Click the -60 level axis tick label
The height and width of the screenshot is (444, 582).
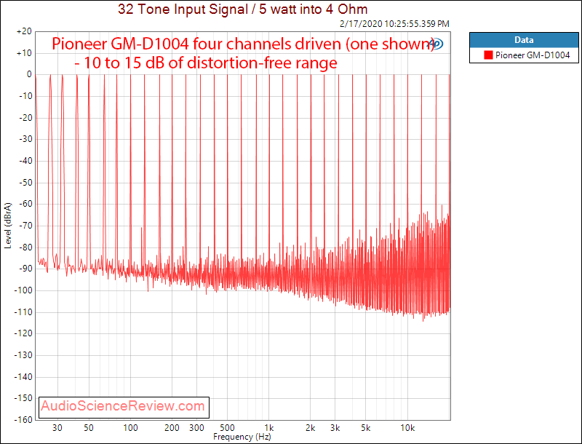tap(25, 204)
